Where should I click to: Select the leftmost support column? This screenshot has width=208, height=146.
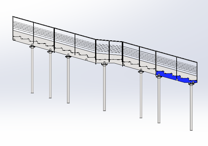(x=32, y=69)
